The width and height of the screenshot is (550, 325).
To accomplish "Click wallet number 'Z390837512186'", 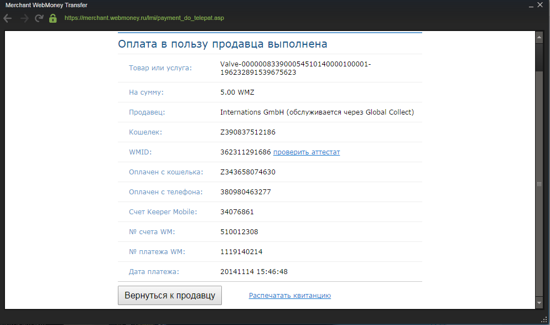I will click(x=248, y=132).
